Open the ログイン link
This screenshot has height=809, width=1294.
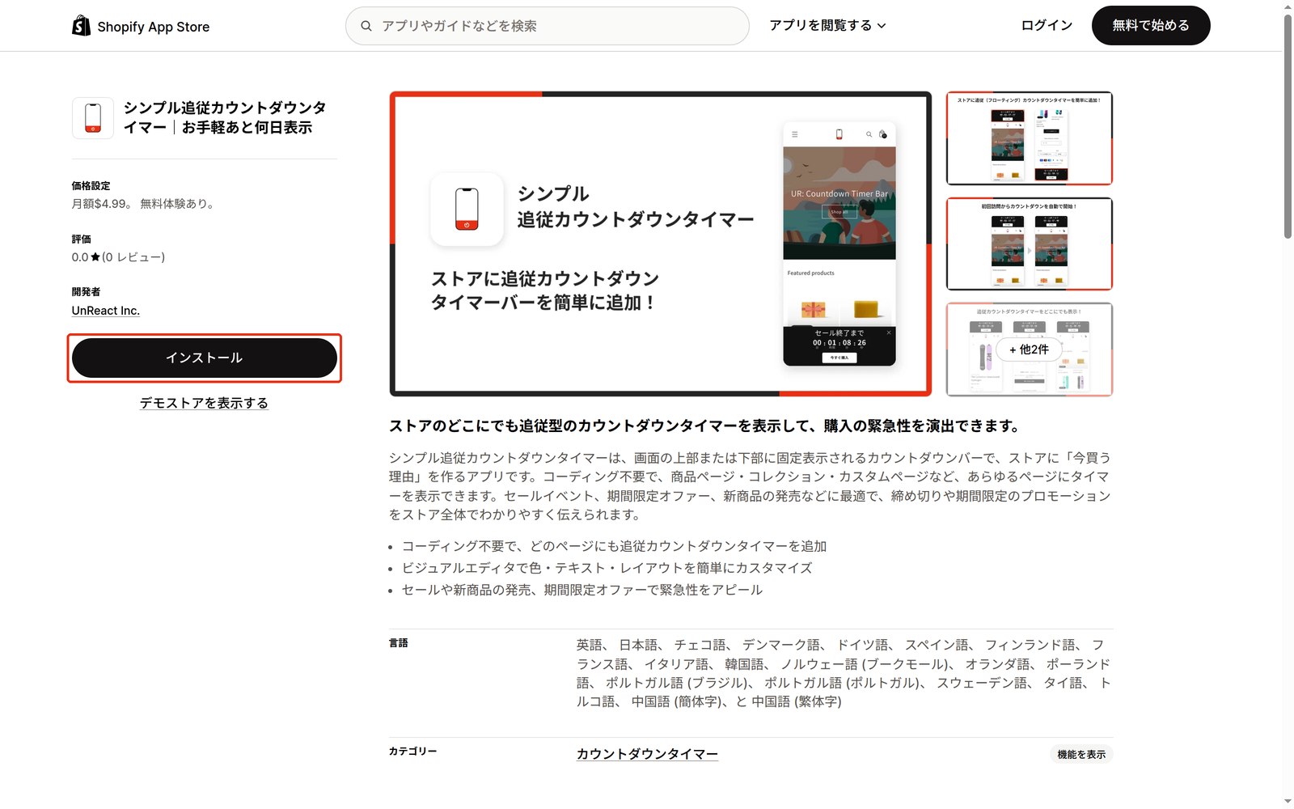pos(1047,26)
